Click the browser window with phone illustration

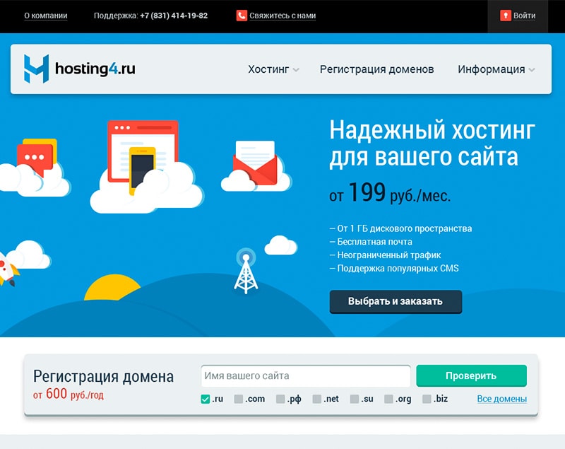click(141, 156)
